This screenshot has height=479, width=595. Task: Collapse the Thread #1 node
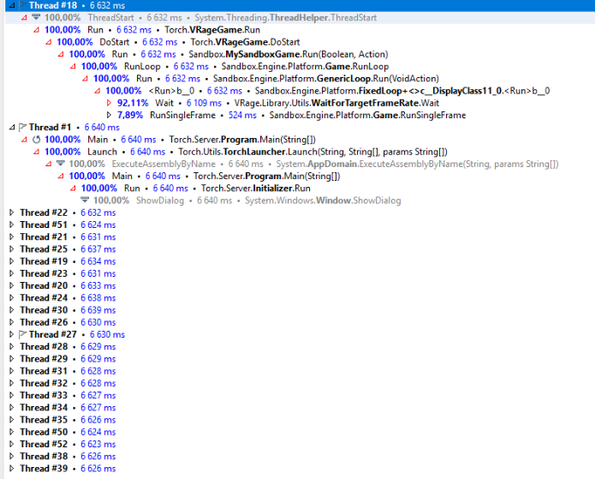[10, 127]
